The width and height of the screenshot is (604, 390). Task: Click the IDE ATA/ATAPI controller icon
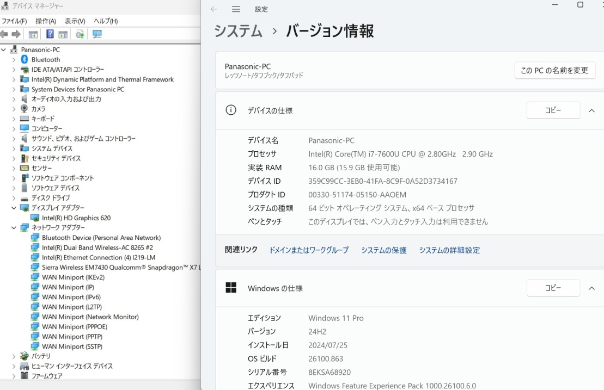[25, 70]
